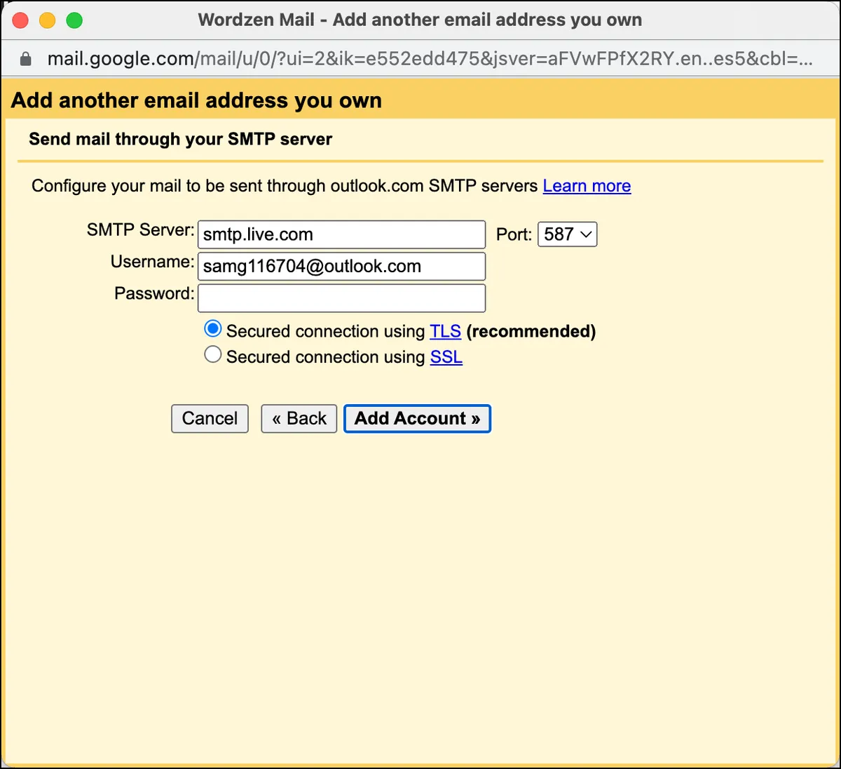
Task: Select TLS secured connection radio button
Action: click(x=213, y=329)
